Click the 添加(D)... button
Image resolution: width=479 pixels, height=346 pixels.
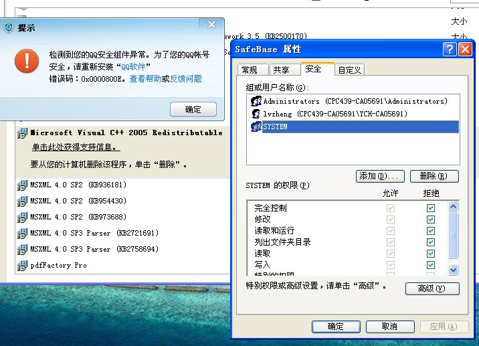(380, 177)
